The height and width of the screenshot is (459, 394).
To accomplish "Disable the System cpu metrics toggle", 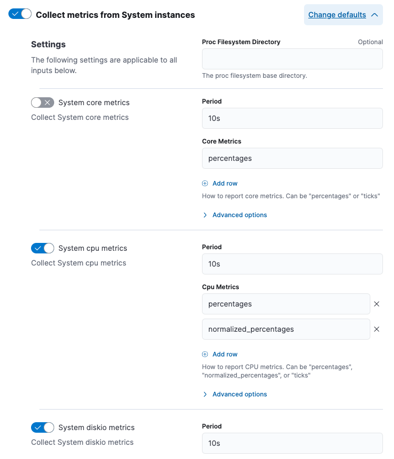I will 43,248.
